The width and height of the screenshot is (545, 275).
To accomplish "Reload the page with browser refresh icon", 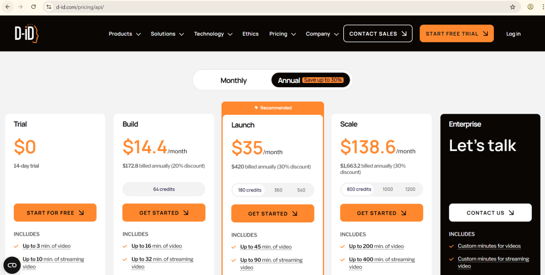I will [34, 7].
